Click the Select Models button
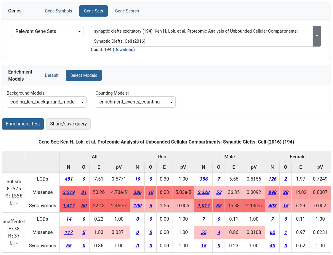 pyautogui.click(x=84, y=75)
